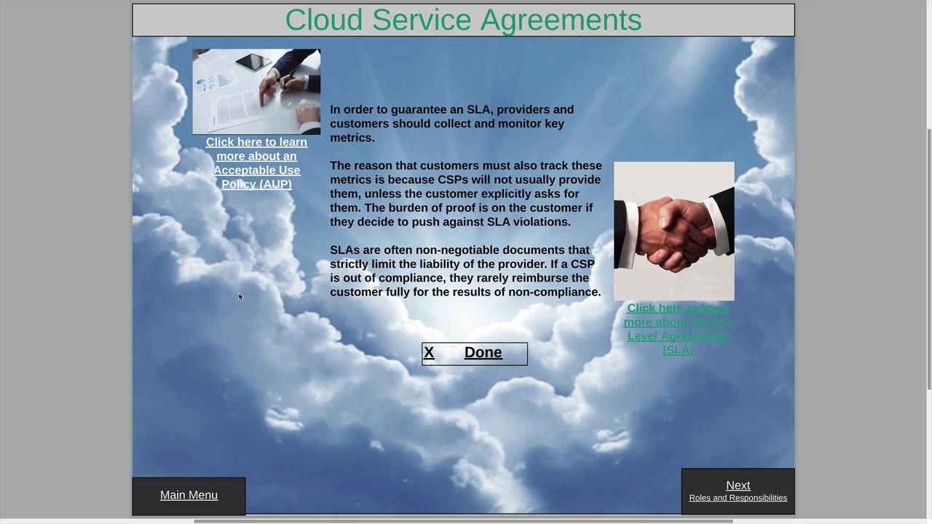Click the 'Cloud Service Agreements' heading
This screenshot has height=524, width=932.
(463, 20)
